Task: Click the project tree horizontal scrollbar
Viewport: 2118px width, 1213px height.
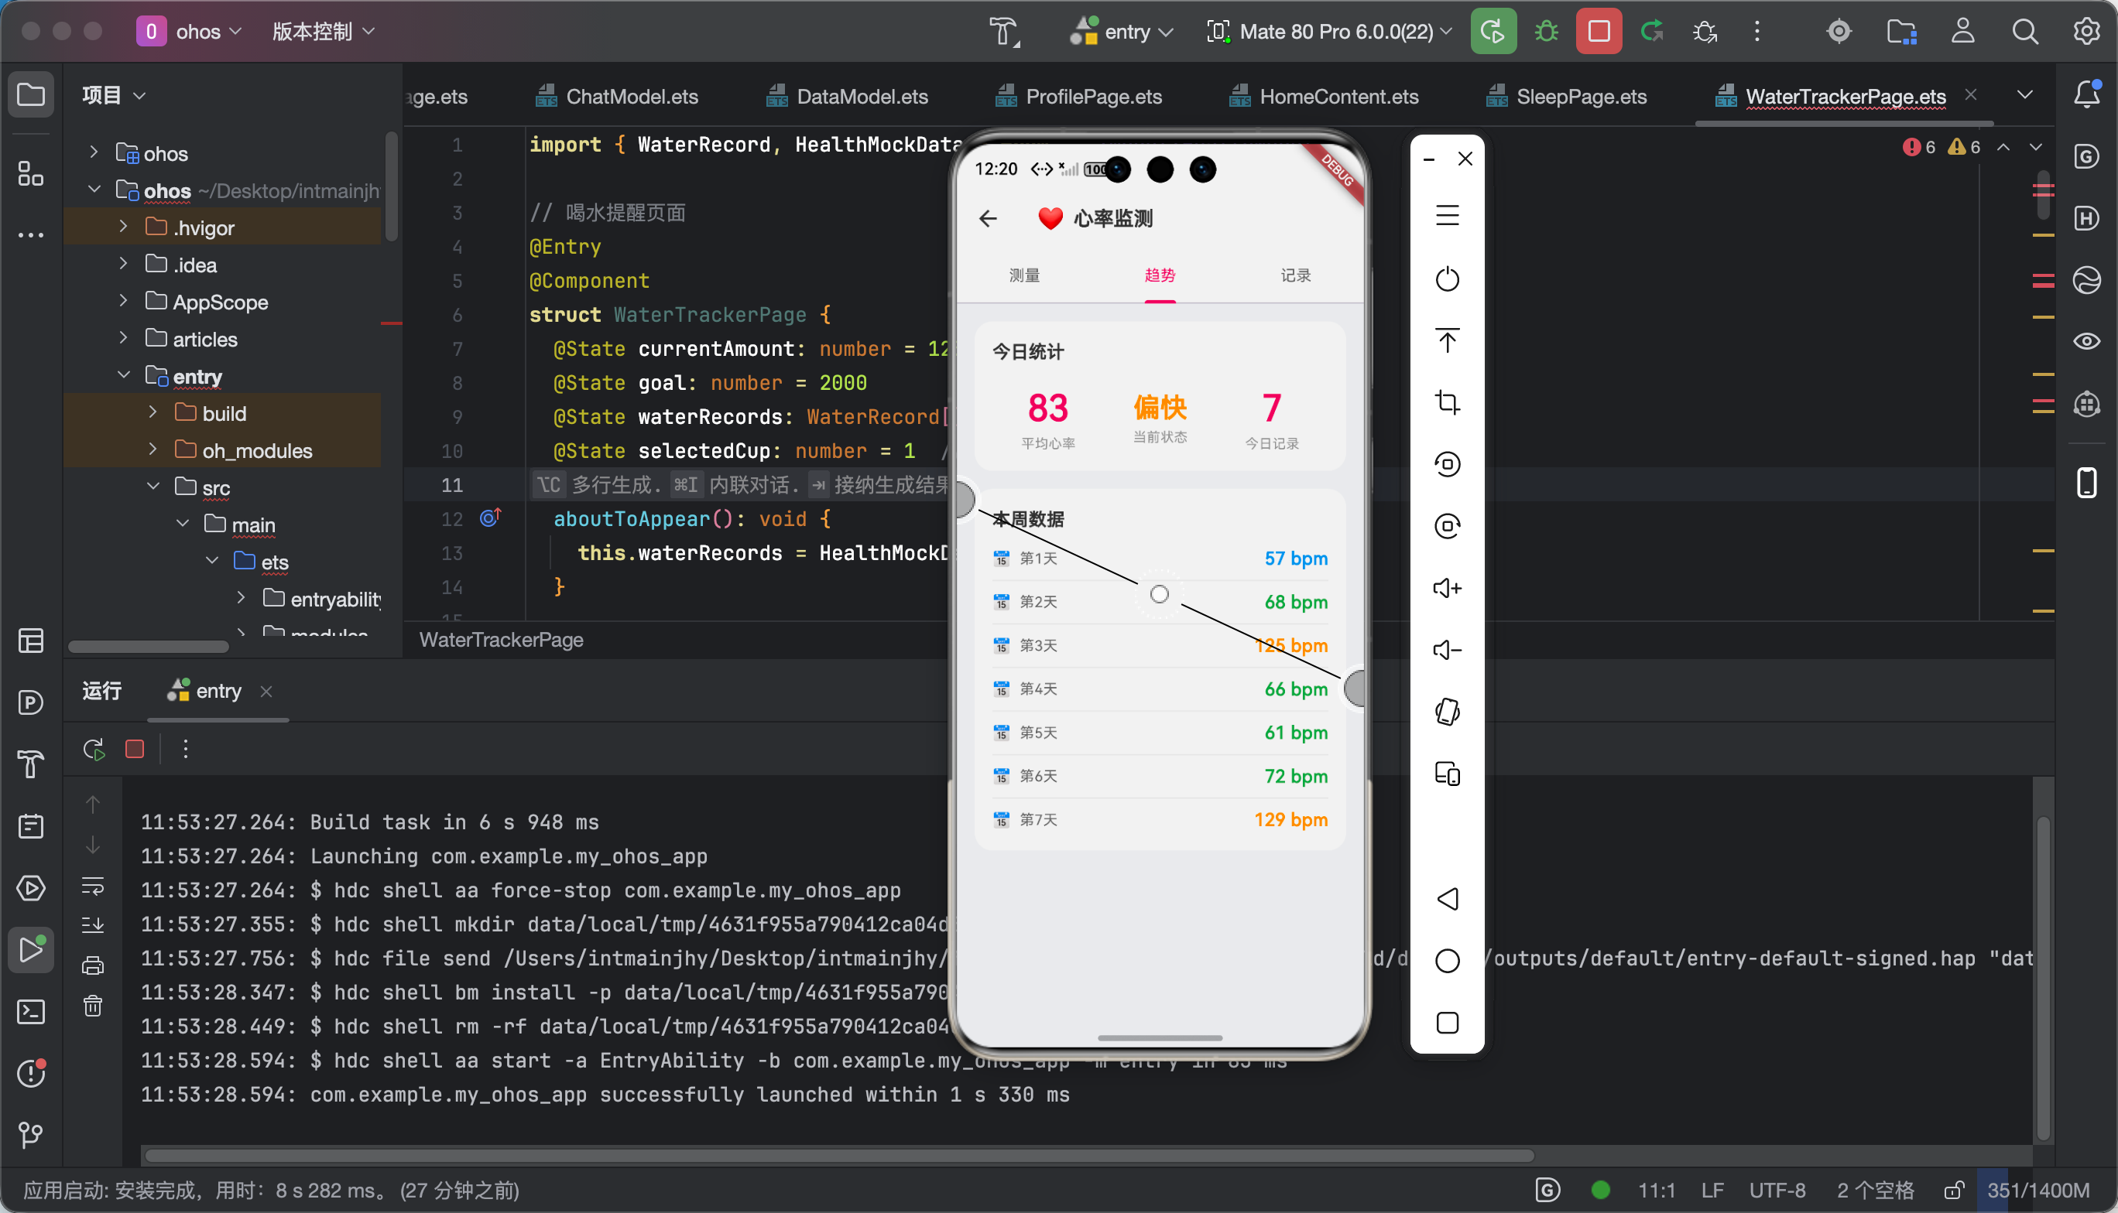Action: click(x=149, y=648)
